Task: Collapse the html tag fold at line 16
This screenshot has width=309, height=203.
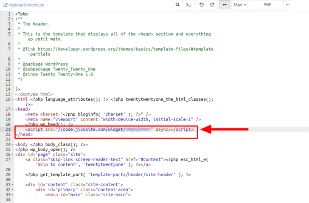Action: 12,99
